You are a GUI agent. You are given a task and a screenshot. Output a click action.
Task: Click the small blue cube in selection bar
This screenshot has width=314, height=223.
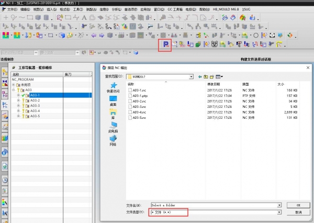[x=136, y=53]
